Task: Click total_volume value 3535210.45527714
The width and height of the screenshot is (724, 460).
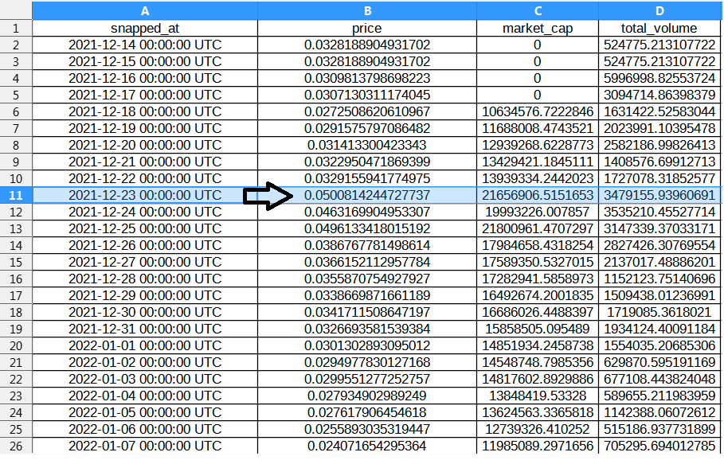Action: [x=659, y=212]
